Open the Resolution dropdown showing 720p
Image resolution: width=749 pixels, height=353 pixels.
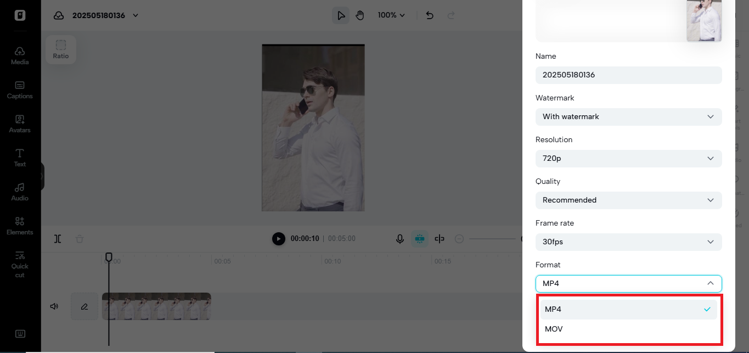[628, 158]
